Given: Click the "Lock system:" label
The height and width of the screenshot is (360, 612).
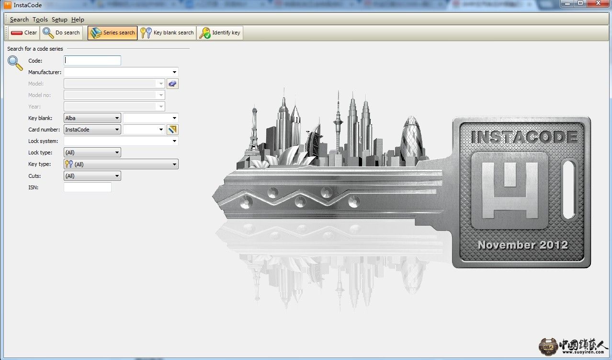Looking at the screenshot, I should tap(43, 141).
